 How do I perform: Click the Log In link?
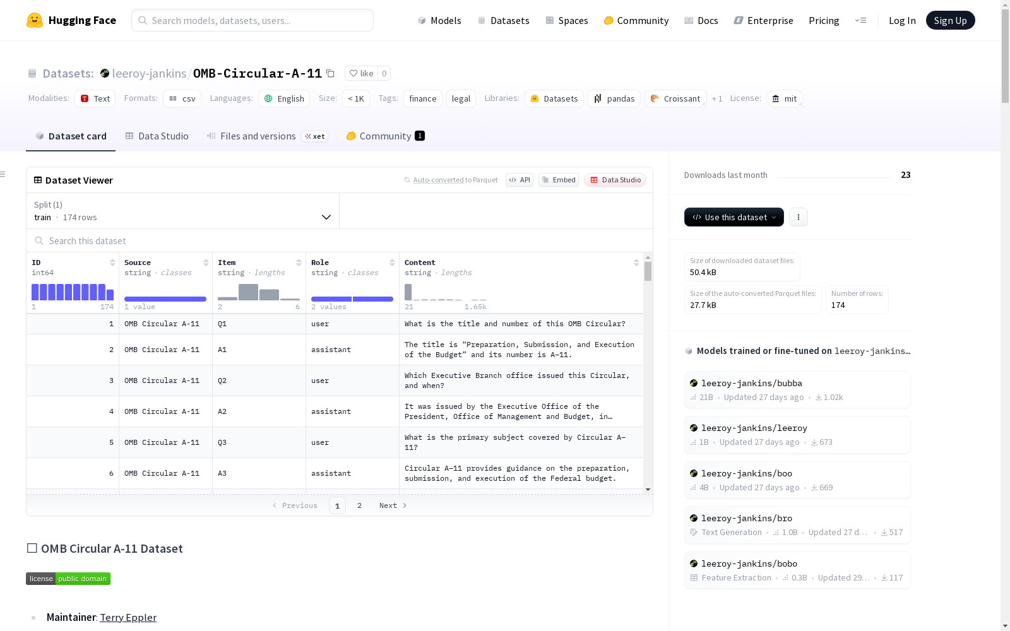[902, 20]
